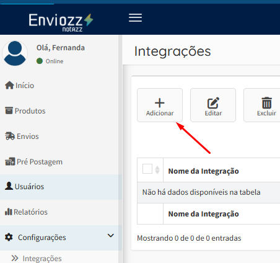Toggle the select-all checkbox in table header
This screenshot has width=280, height=263.
[x=147, y=169]
